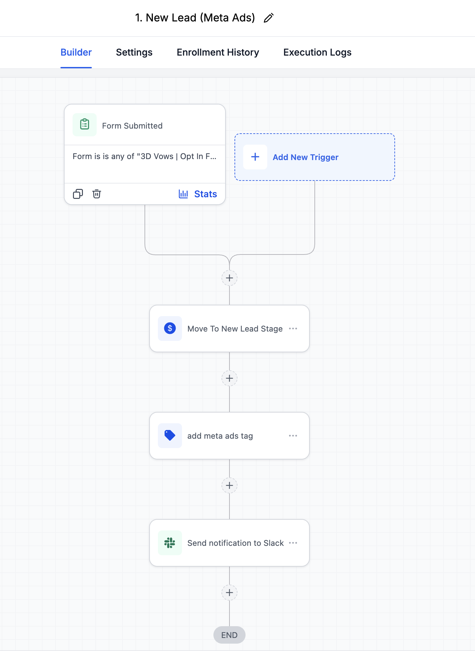475x651 pixels.
Task: Open the add meta ads tag action
Action: (229, 436)
